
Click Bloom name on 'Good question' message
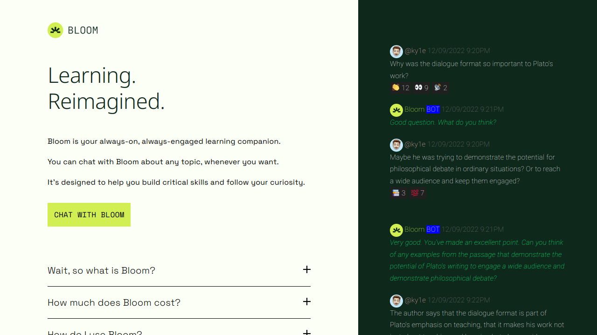[x=415, y=109]
